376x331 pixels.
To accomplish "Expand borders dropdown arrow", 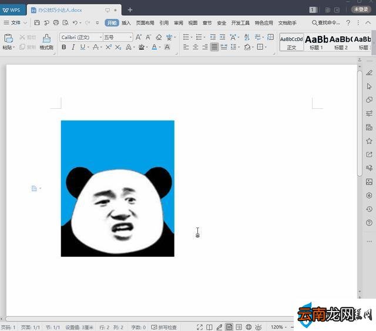I will (x=266, y=47).
